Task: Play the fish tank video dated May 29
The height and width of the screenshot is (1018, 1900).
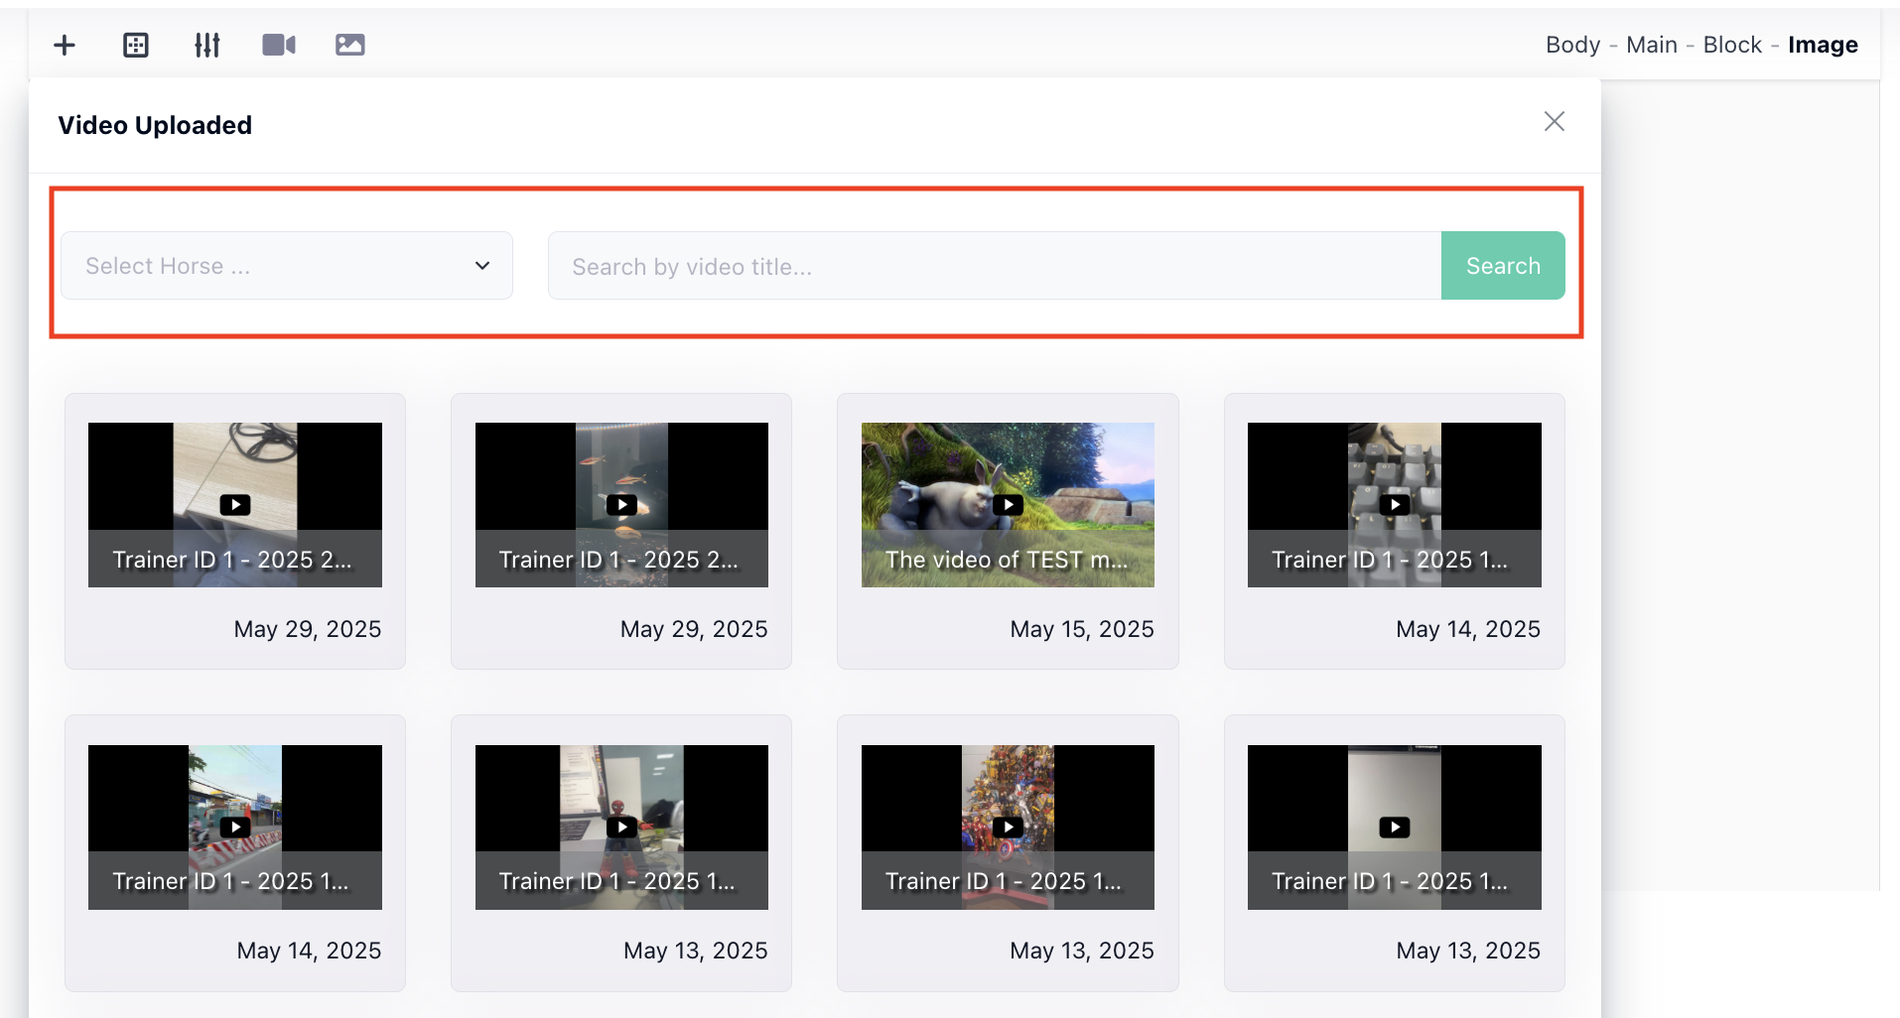Action: pos(621,504)
